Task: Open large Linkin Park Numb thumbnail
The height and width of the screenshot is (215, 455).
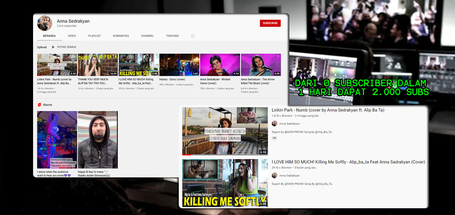Action: coord(225,131)
